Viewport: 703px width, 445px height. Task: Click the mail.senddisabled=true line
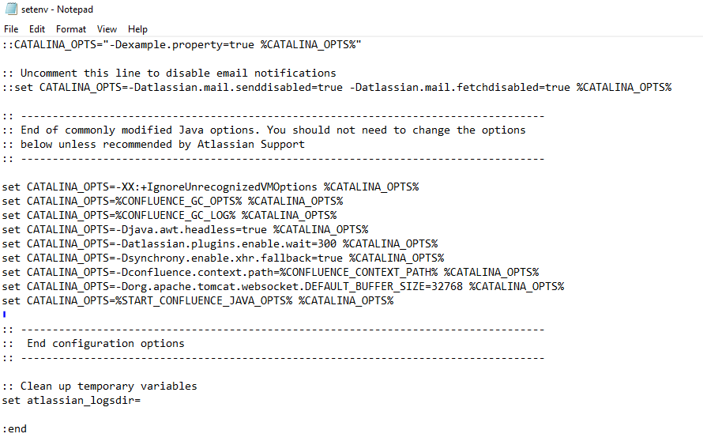[x=336, y=88]
